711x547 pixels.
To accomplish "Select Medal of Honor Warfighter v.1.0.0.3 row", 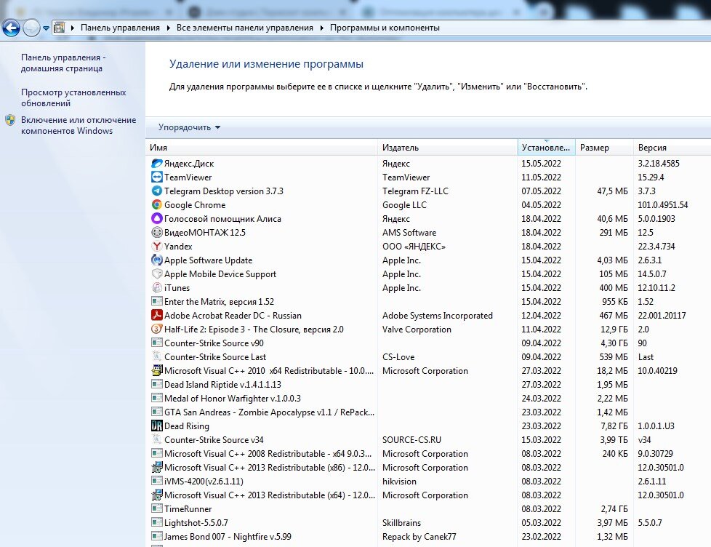I will (x=428, y=398).
